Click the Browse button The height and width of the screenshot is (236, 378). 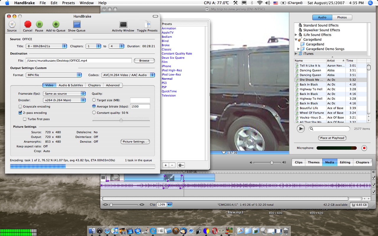(144, 60)
